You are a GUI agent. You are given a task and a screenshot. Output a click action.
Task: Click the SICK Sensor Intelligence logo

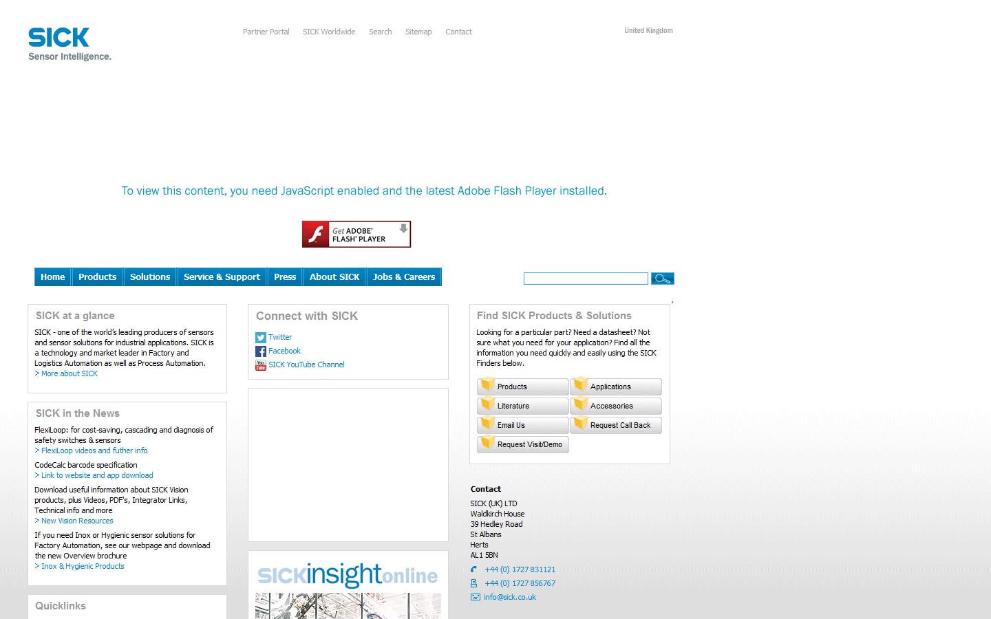click(x=69, y=44)
